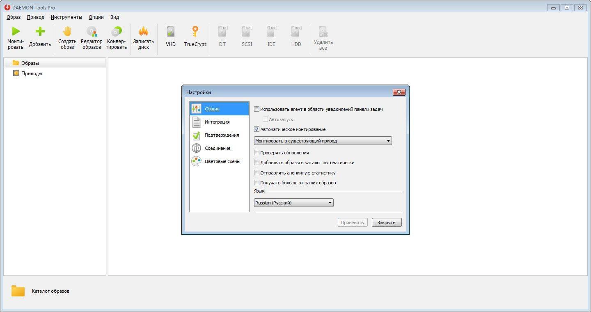Uncheck Автоматическое монтирование checkbox
The height and width of the screenshot is (312, 591).
point(257,129)
